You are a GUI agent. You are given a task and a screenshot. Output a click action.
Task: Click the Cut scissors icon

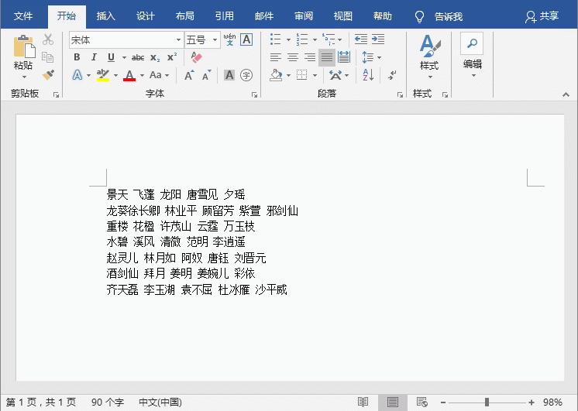coord(48,39)
